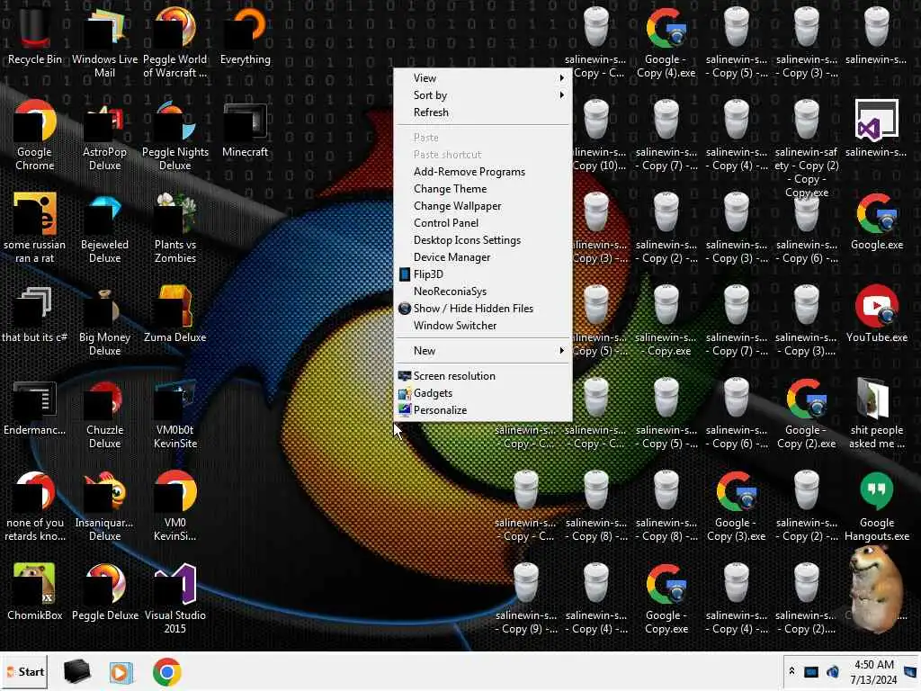Click the Google.exe desktop icon
921x691 pixels.
point(876,222)
